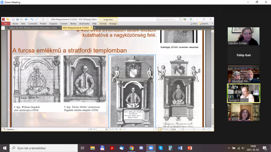Expand the UI options dropdown arrow
Viewport: 271px width, 152px height.
click(187, 20)
